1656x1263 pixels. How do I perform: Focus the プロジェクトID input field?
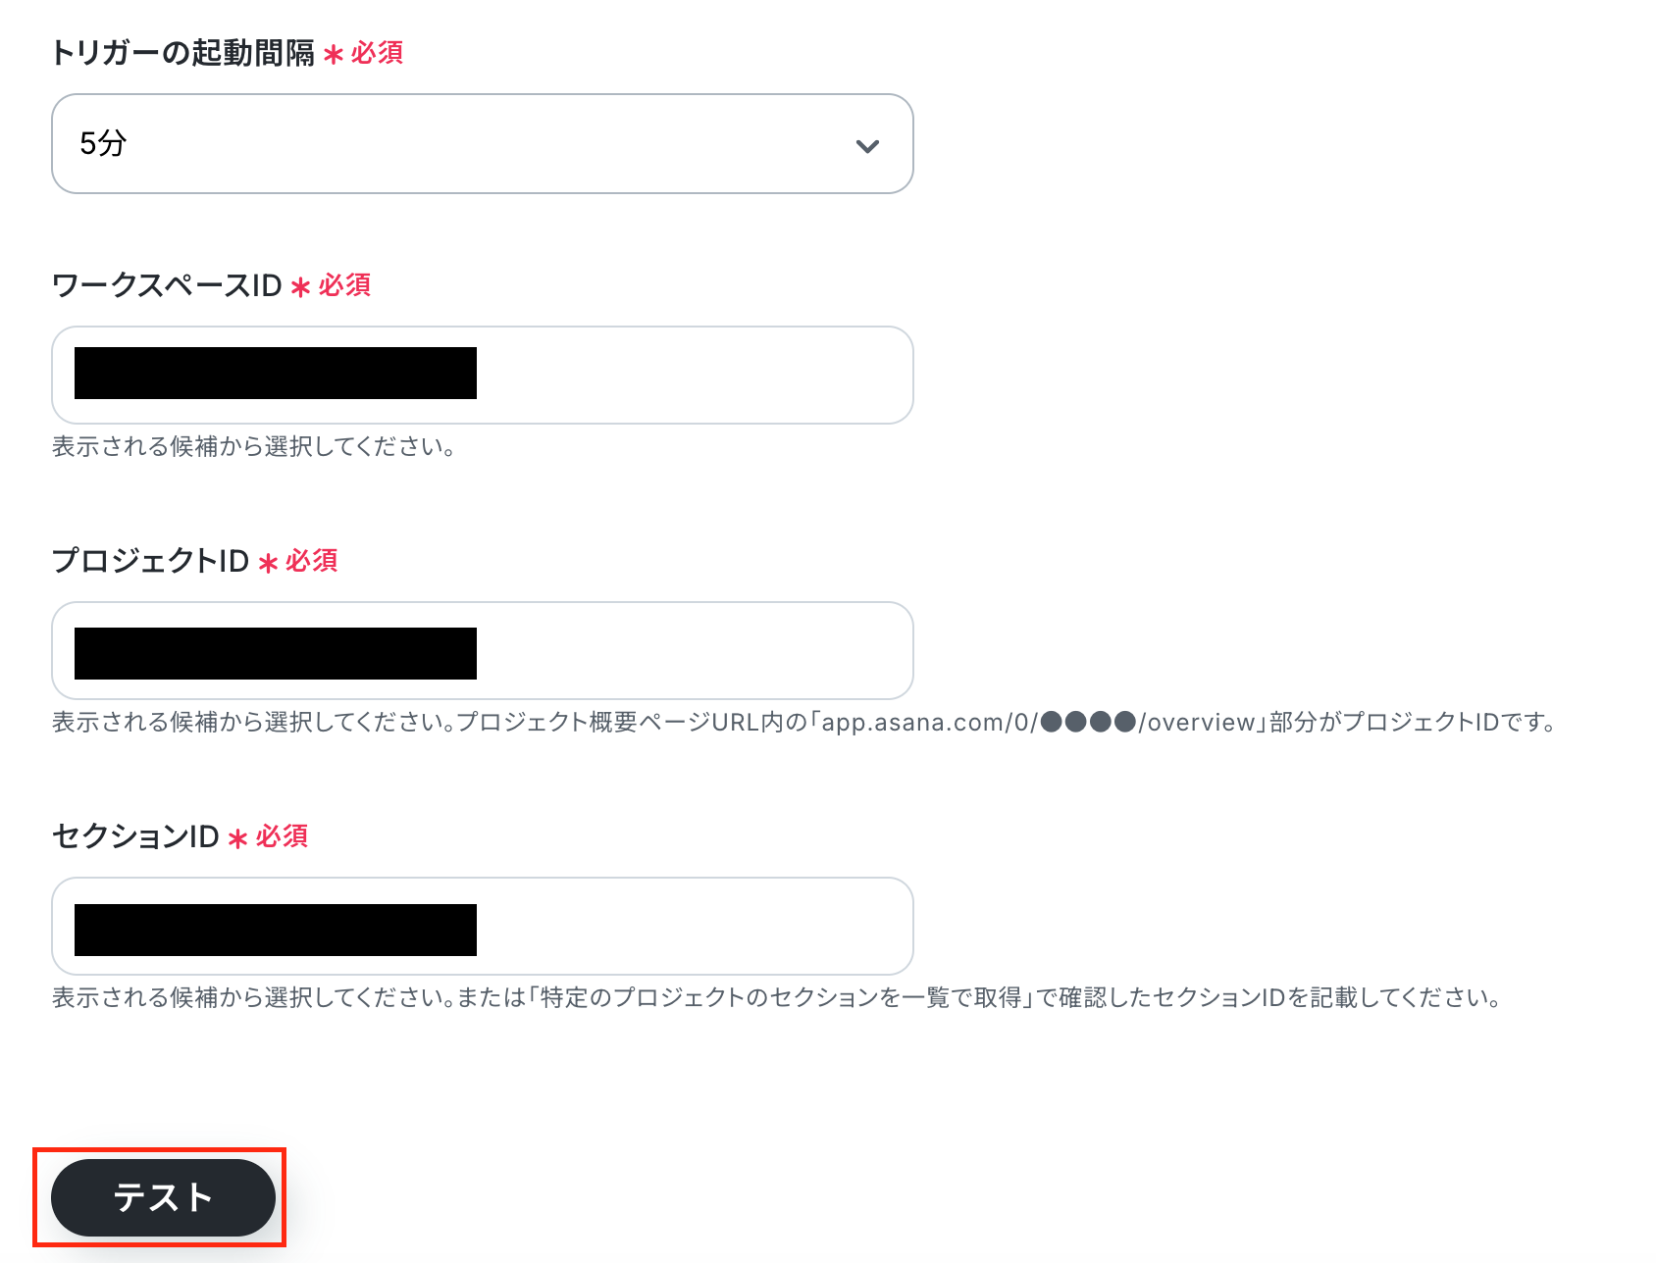(x=482, y=650)
